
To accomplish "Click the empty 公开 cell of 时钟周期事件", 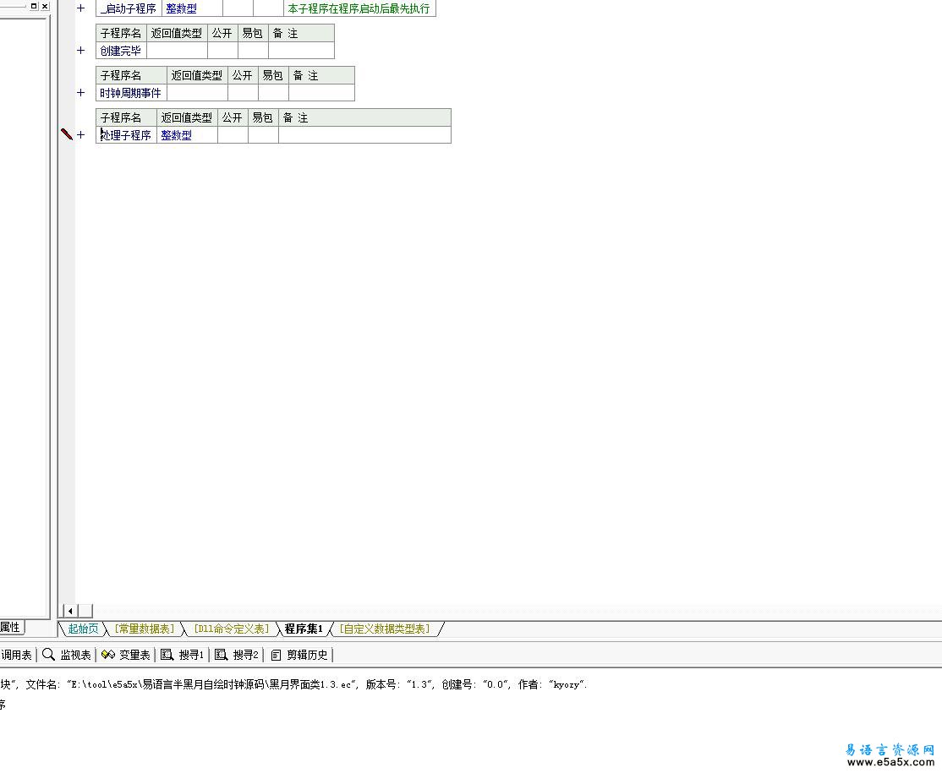I will 243,92.
